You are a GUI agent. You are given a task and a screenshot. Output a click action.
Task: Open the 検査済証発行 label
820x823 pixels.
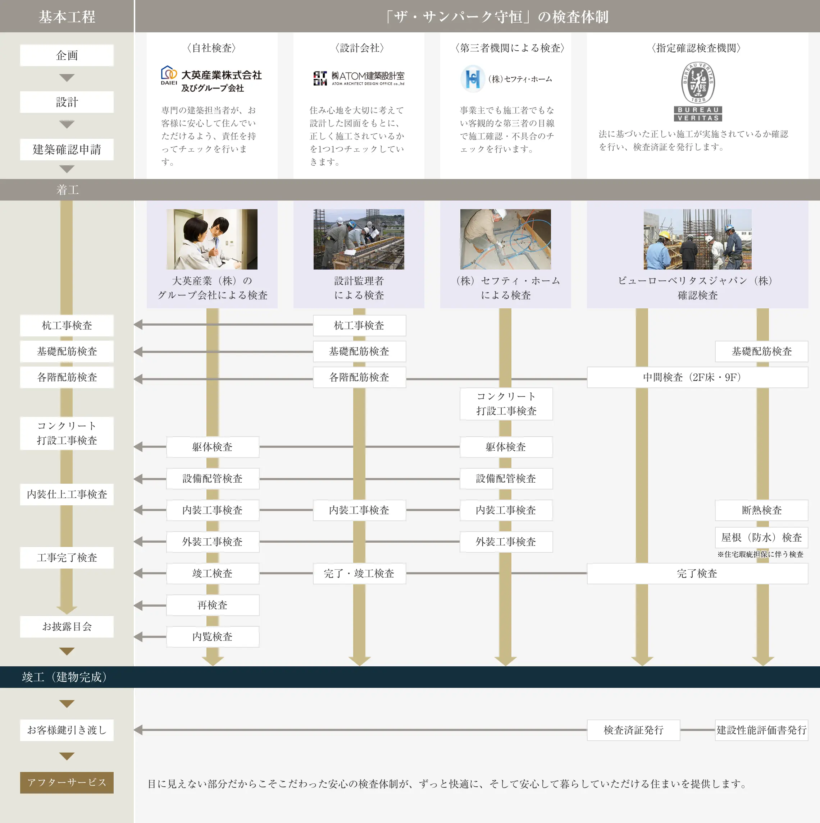click(633, 730)
